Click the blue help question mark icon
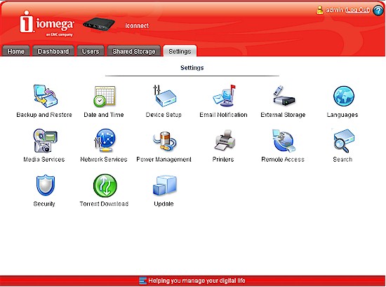Screen dimensions: 386x287 [378, 10]
